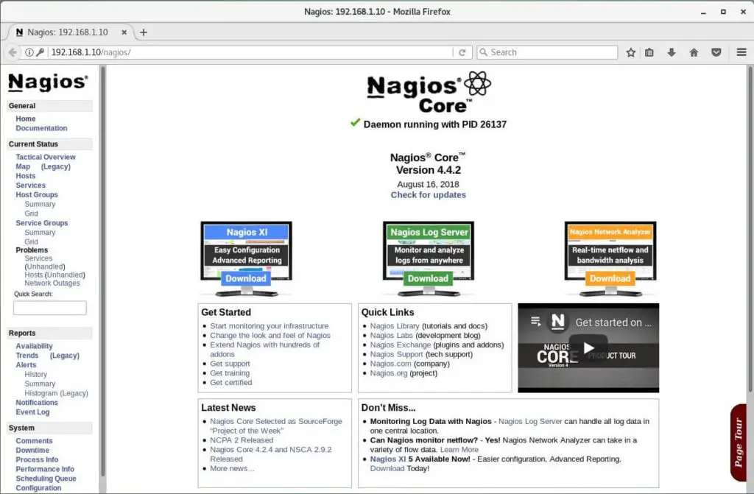754x494 pixels.
Task: Open Summary under Host Groups
Action: point(40,205)
